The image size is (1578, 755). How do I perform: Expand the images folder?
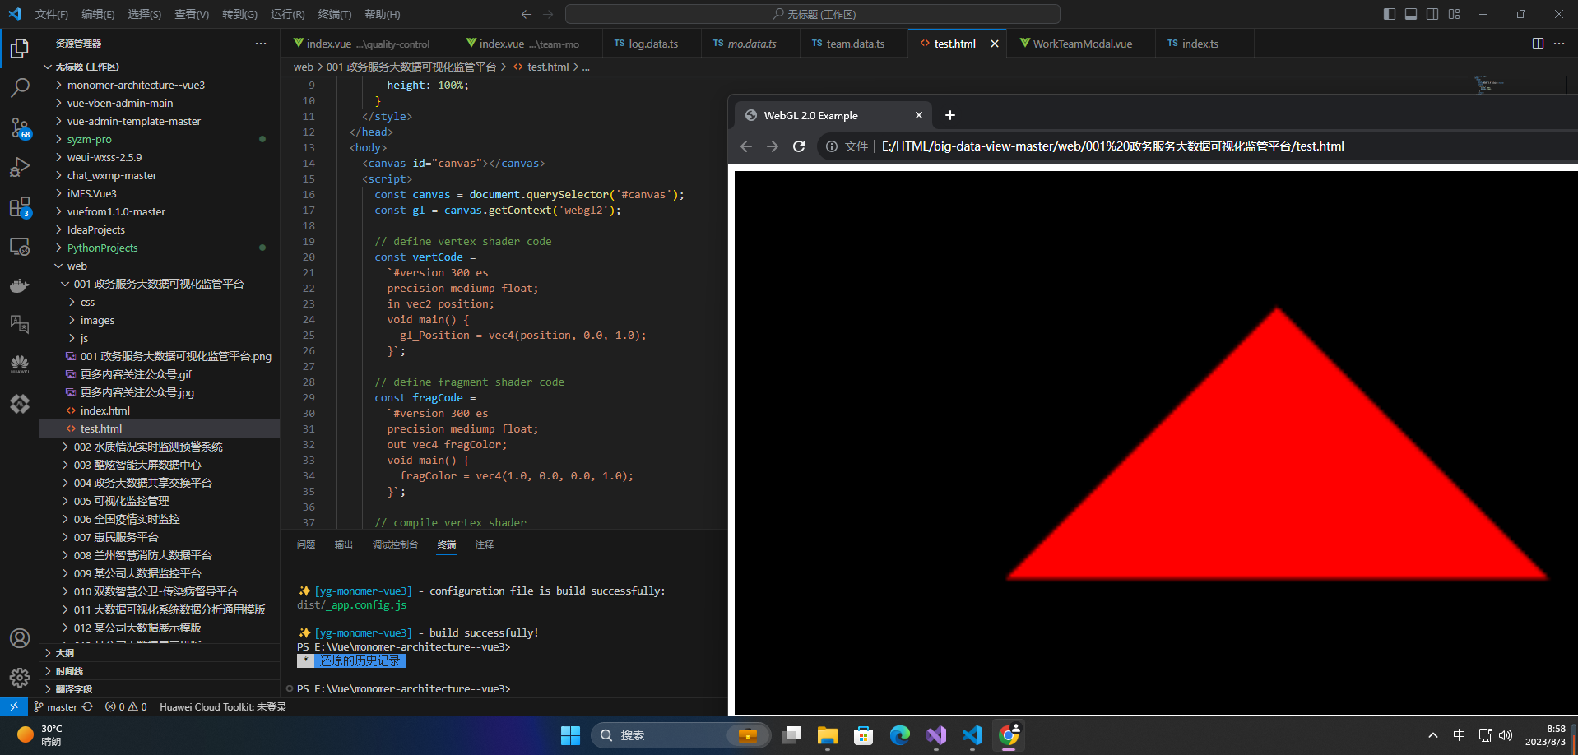click(x=160, y=320)
